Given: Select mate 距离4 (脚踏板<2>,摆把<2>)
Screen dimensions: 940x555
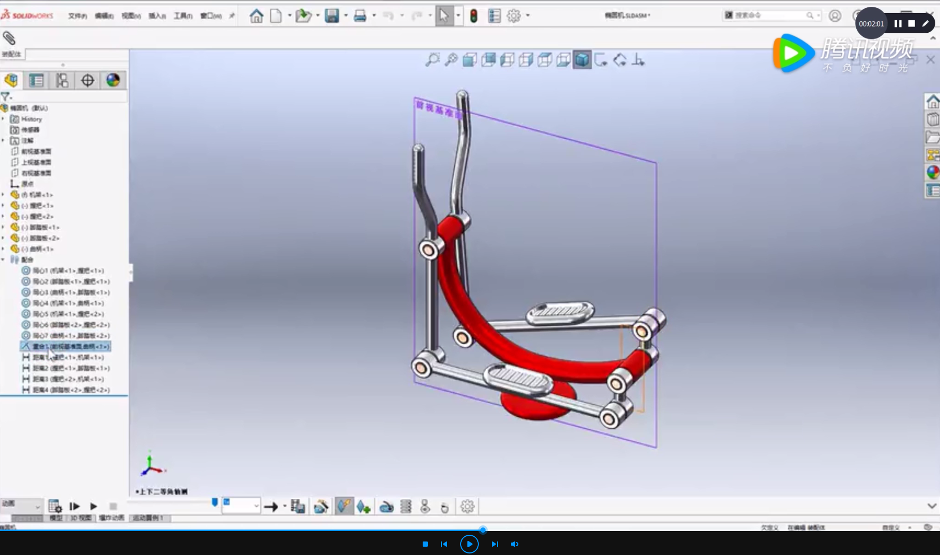Looking at the screenshot, I should (66, 390).
